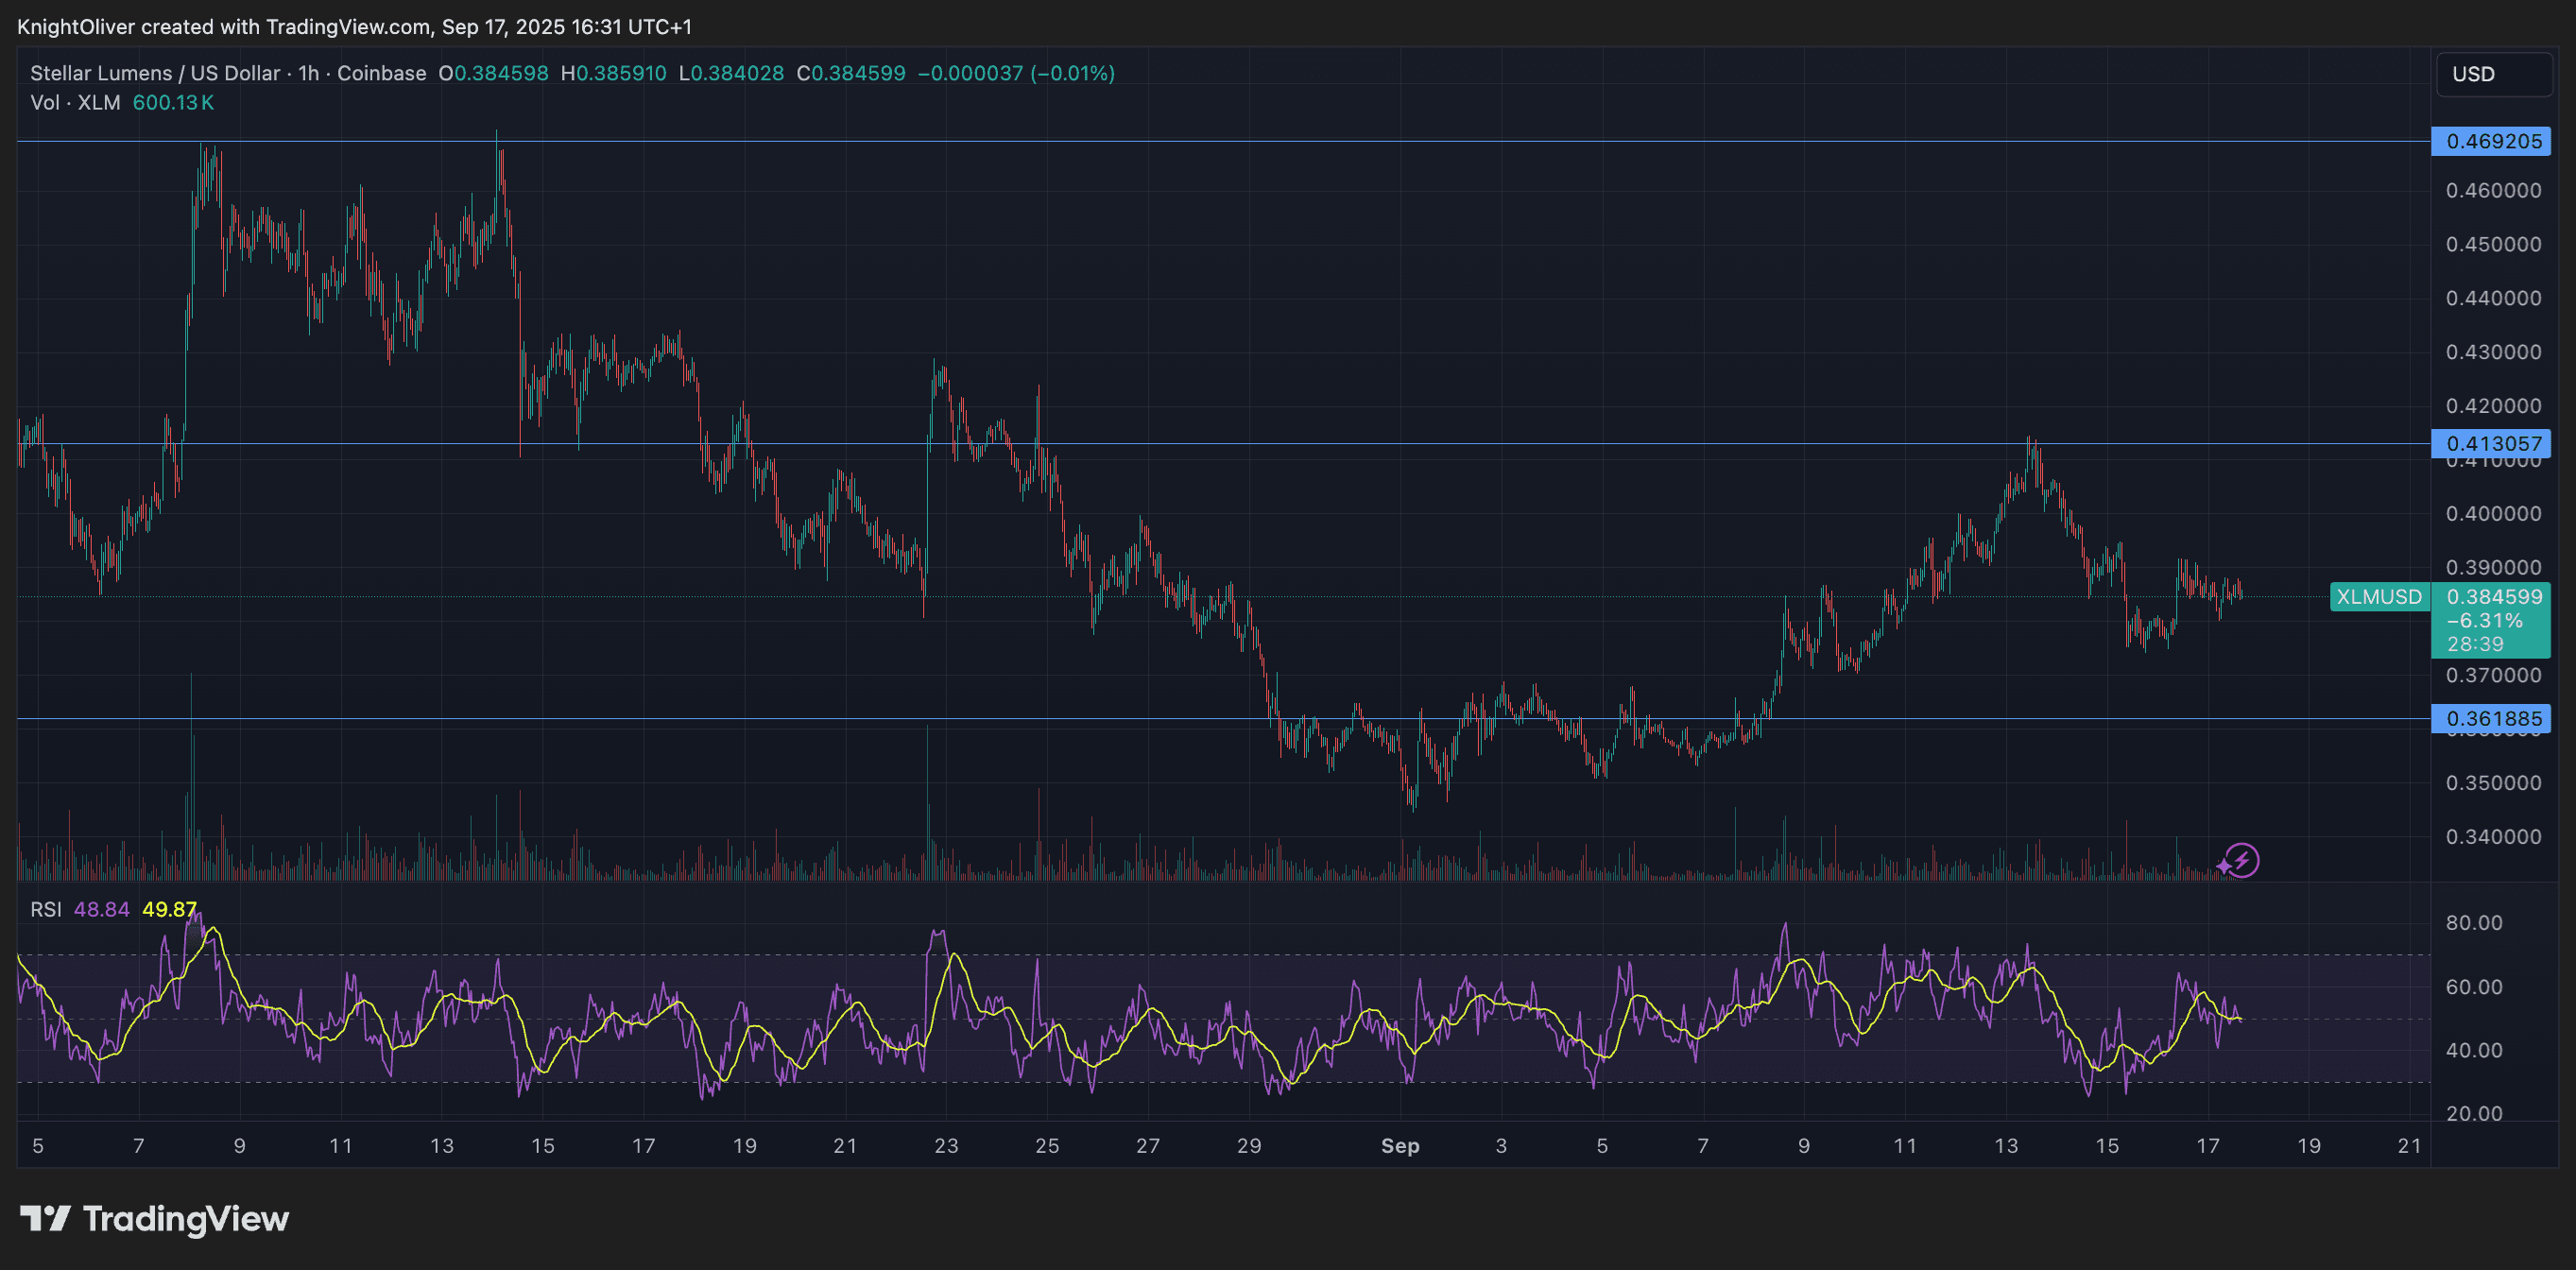Click the XLMUSD current price tag
This screenshot has height=1270, width=2576.
click(x=2380, y=598)
